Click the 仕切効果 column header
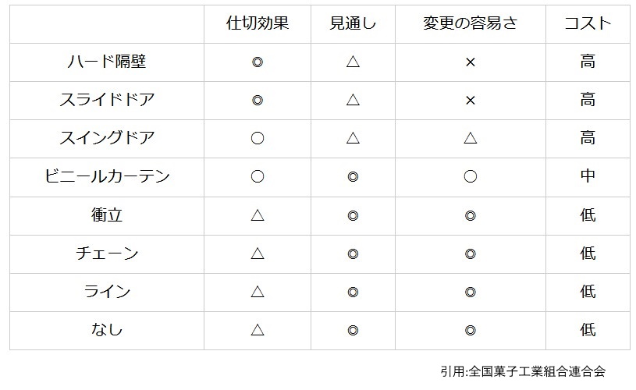Viewport: 636px width, 390px height. tap(258, 23)
